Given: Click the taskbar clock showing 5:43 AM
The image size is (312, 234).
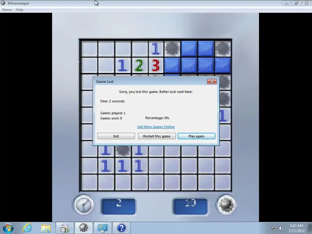Looking at the screenshot, I should click(296, 228).
